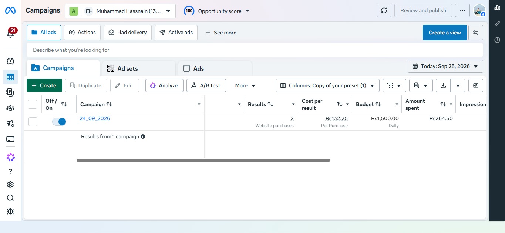
Task: Open the edit pencil icon at right
Action: [x=497, y=24]
